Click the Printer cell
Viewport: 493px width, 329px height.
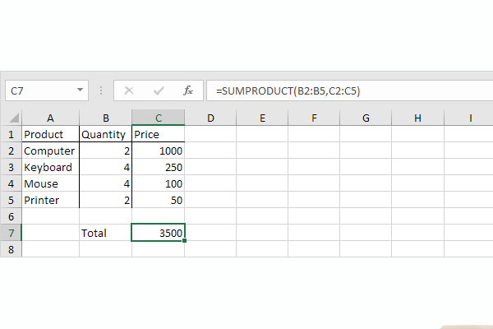click(x=50, y=200)
